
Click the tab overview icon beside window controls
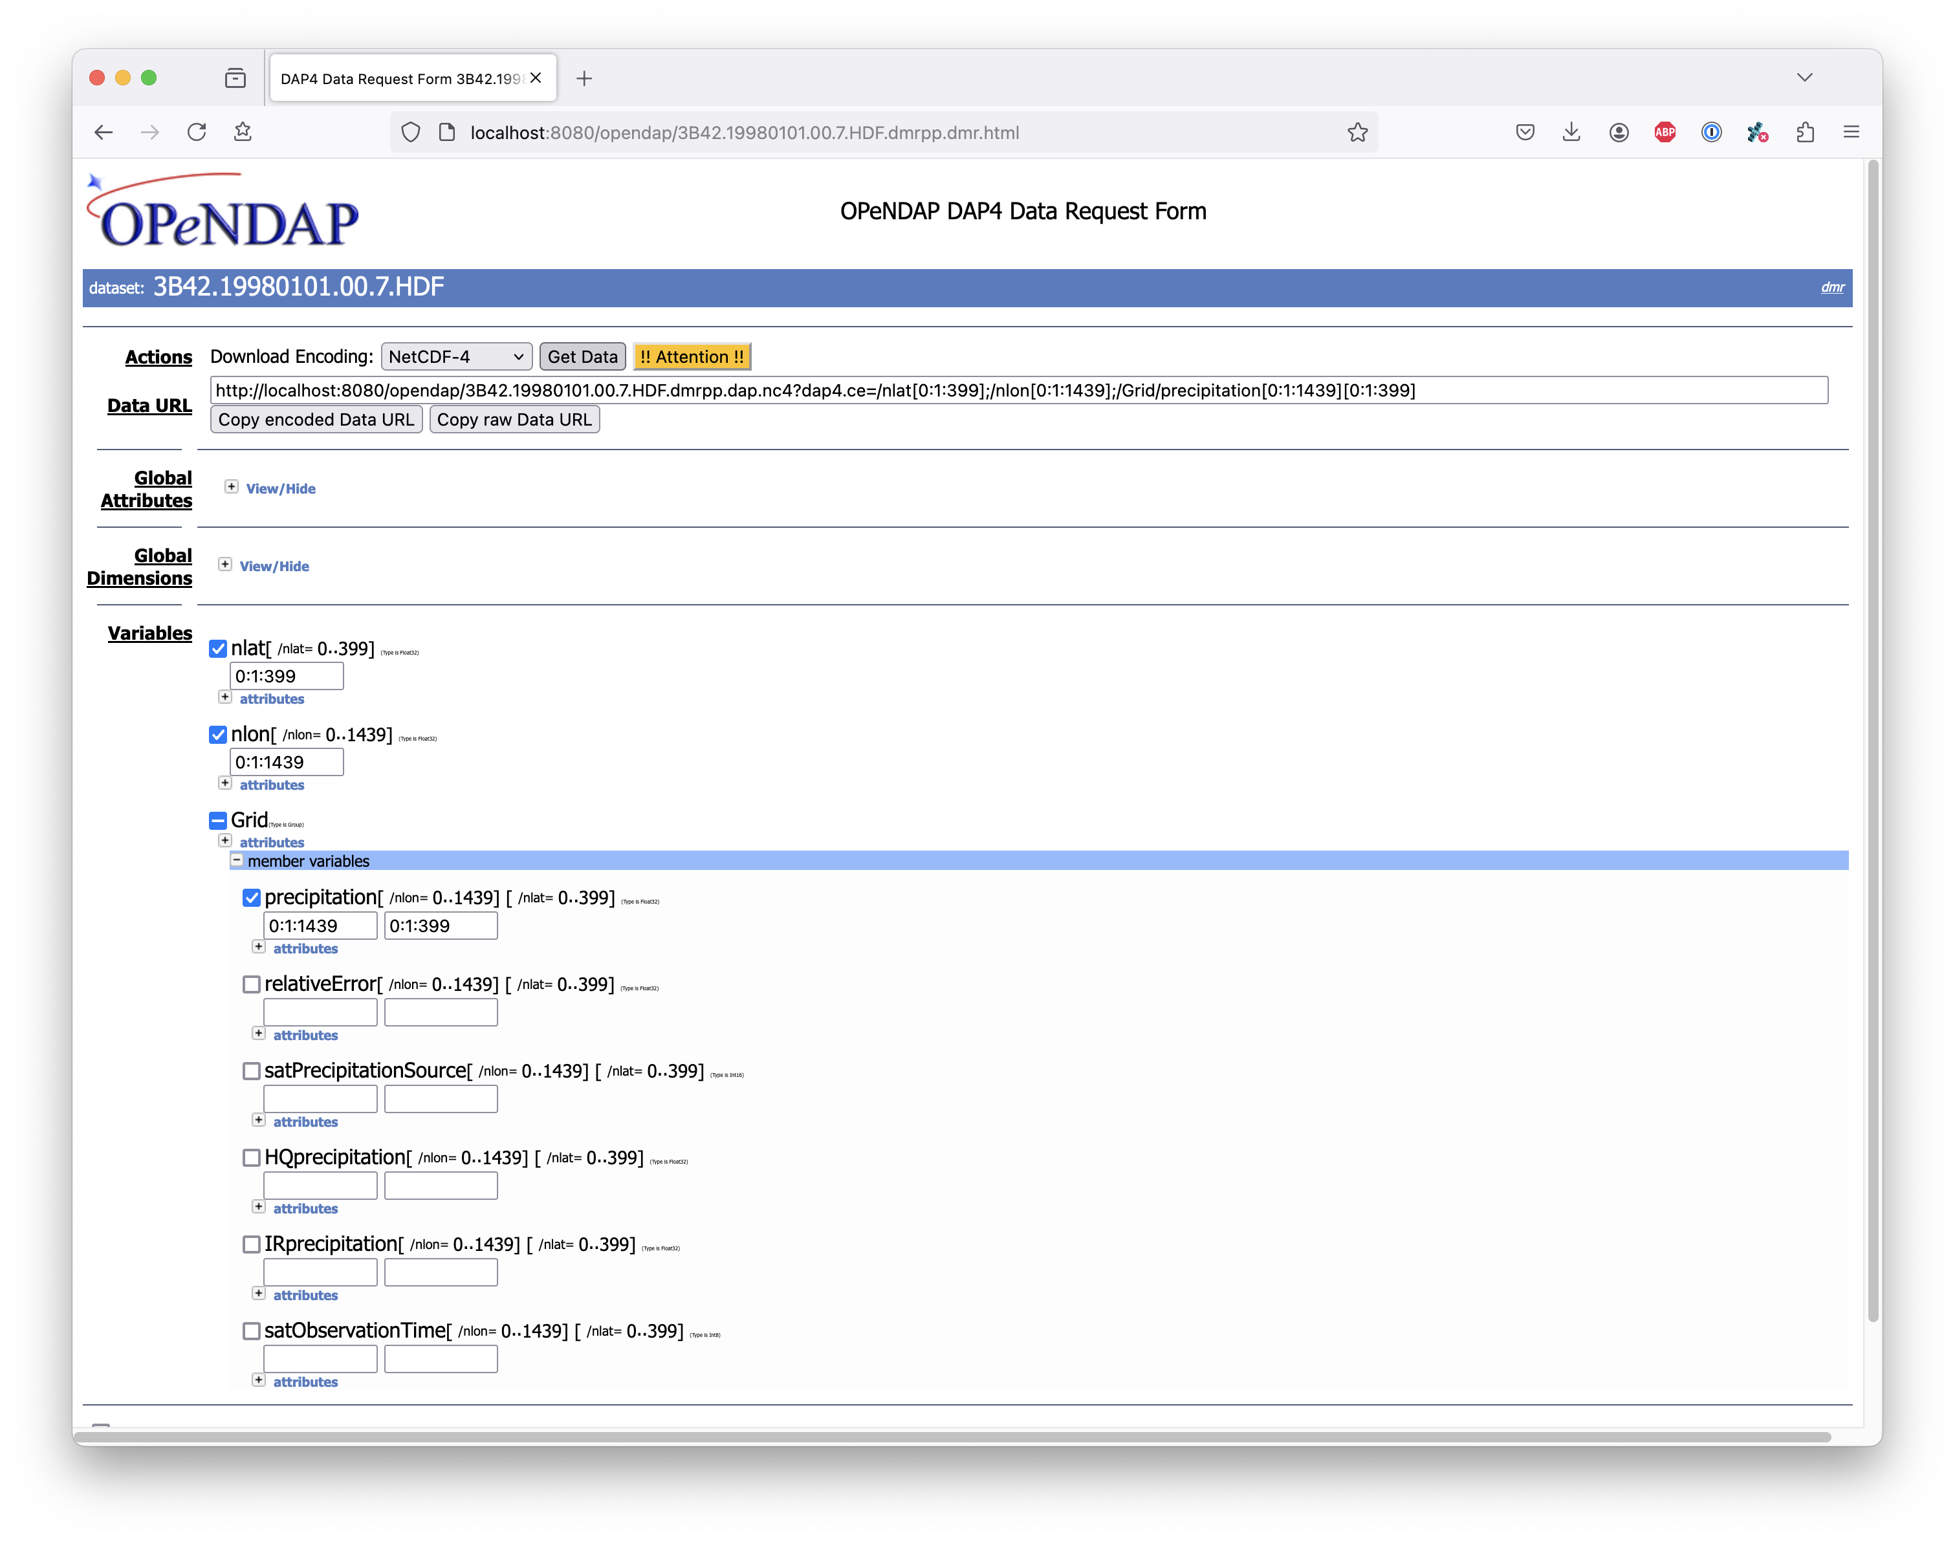[235, 78]
